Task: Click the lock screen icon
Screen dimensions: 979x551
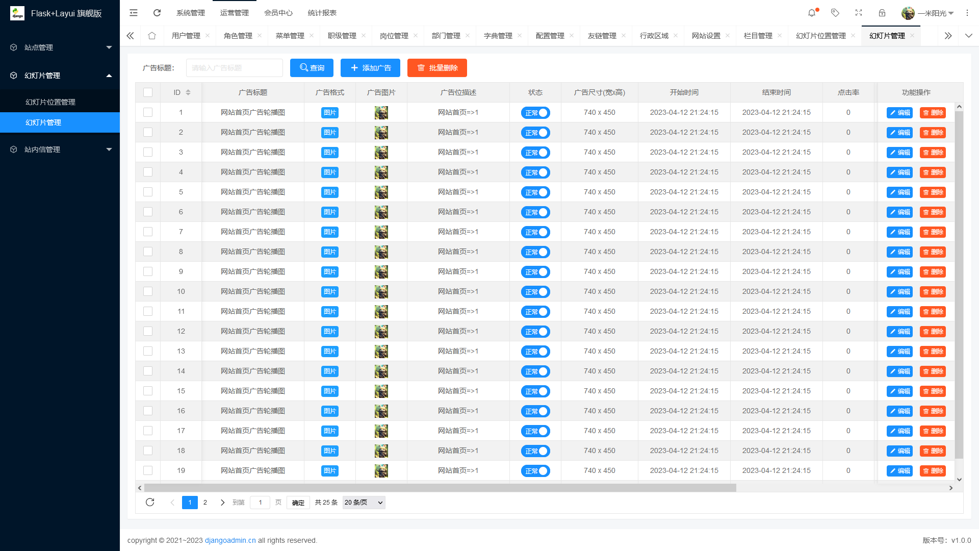Action: (882, 13)
